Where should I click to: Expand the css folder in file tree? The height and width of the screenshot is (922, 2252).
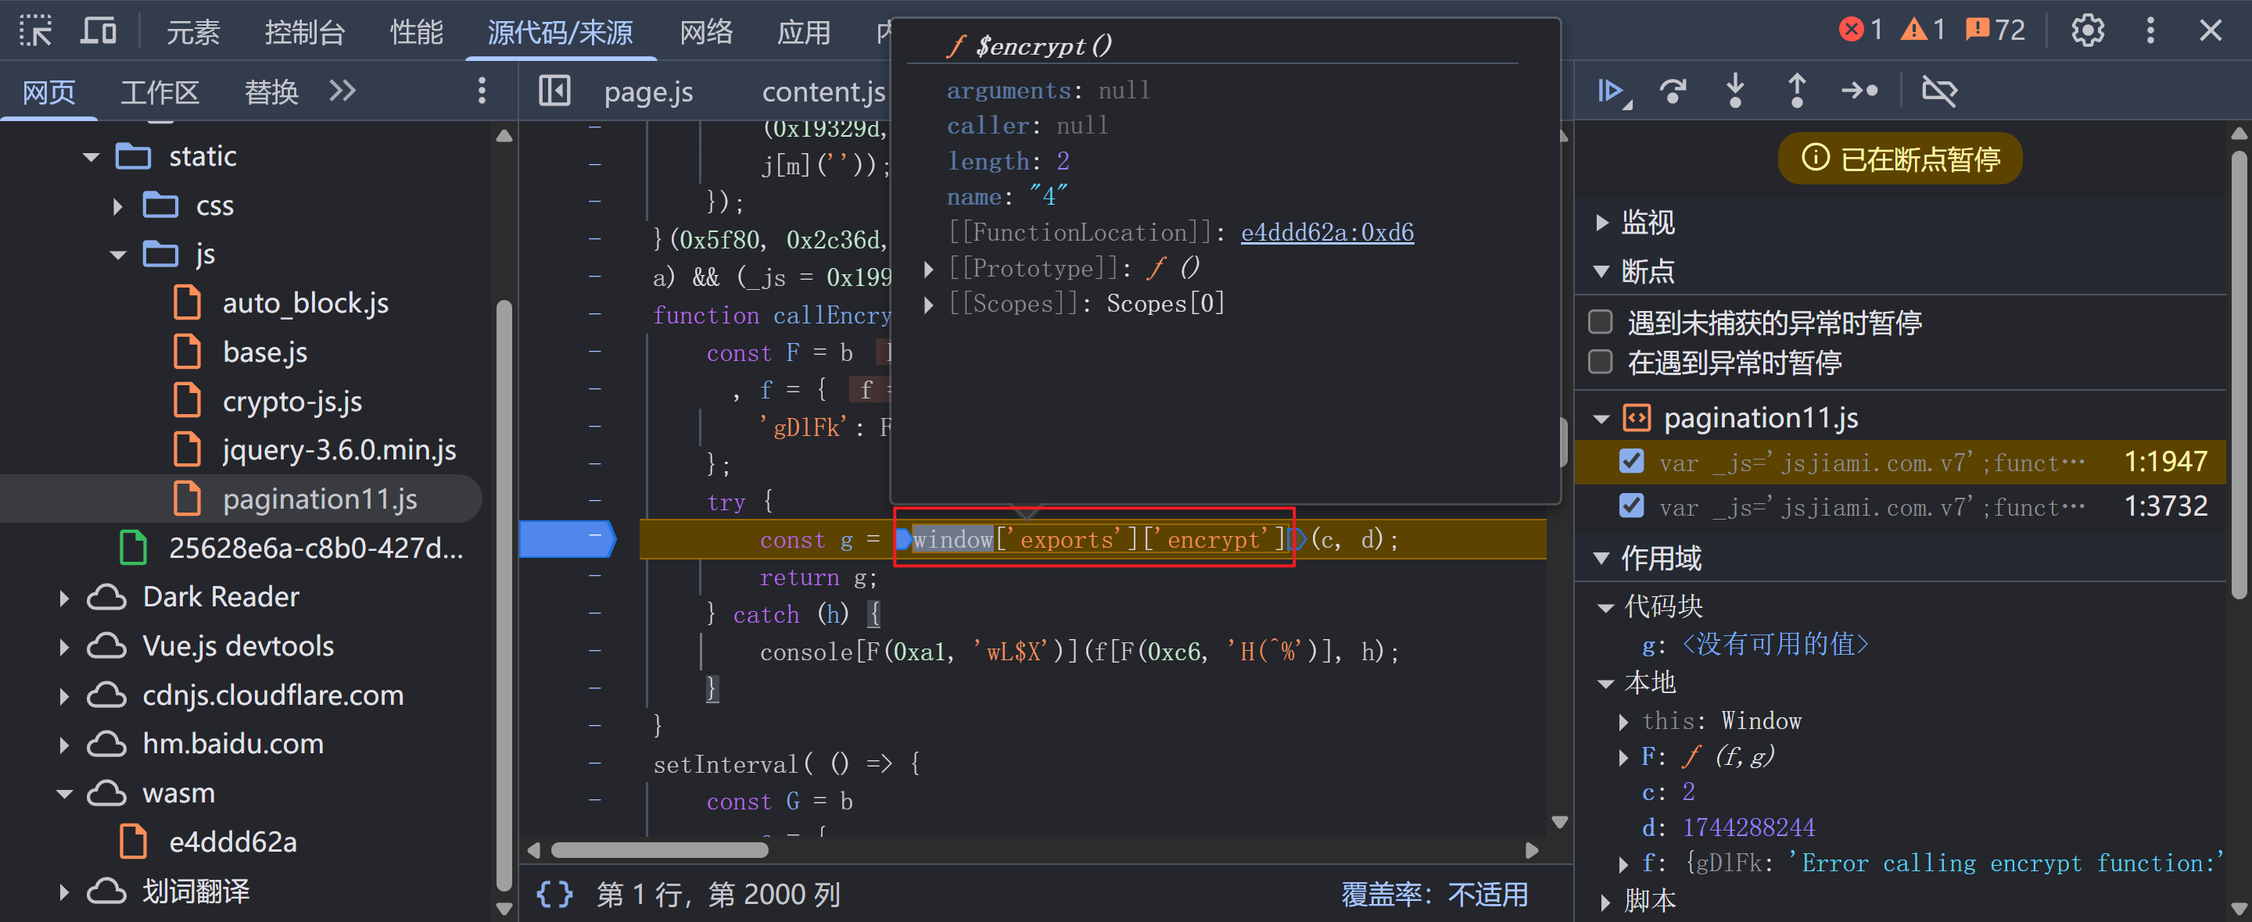click(118, 206)
